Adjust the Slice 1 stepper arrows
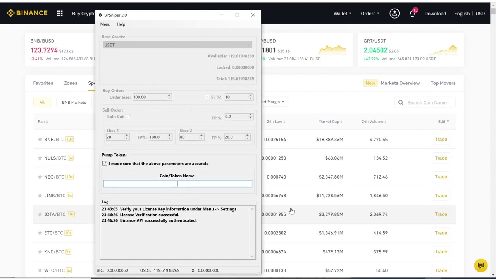The width and height of the screenshot is (496, 279). [126, 137]
